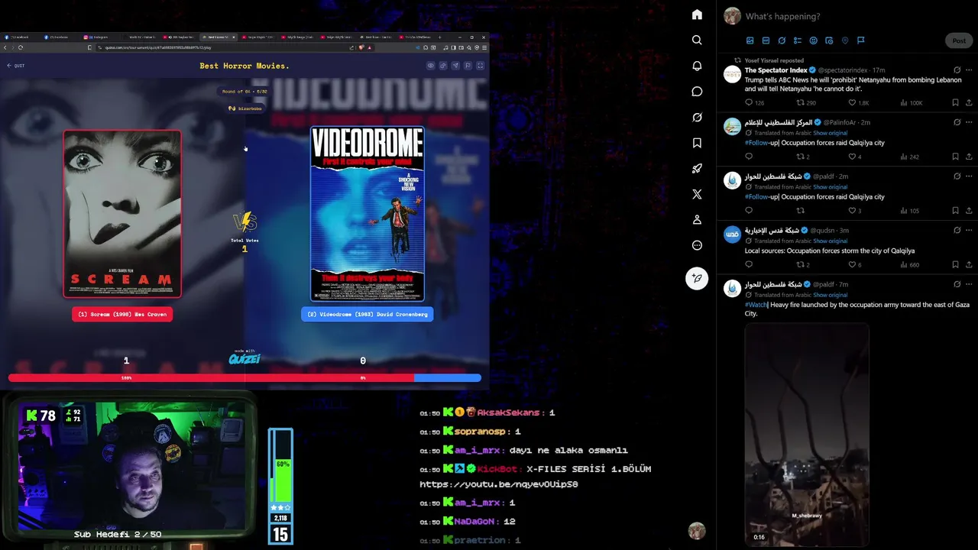Open The Spectator Index profile name
Viewport: 978px width, 550px height.
[x=776, y=70]
